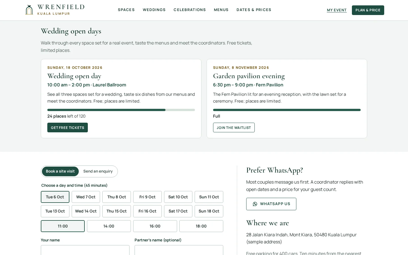Click the 'Sunday, 18 October 2026' date label

click(75, 68)
